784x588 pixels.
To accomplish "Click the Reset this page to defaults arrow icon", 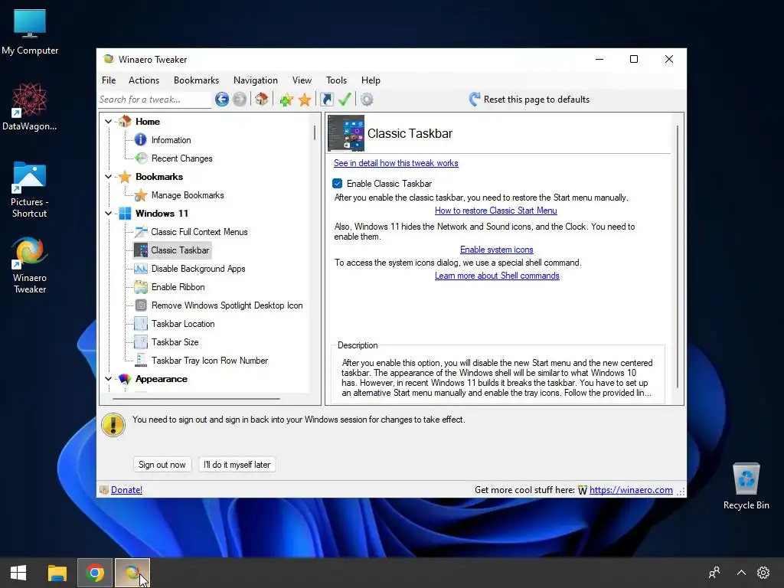I will point(475,99).
